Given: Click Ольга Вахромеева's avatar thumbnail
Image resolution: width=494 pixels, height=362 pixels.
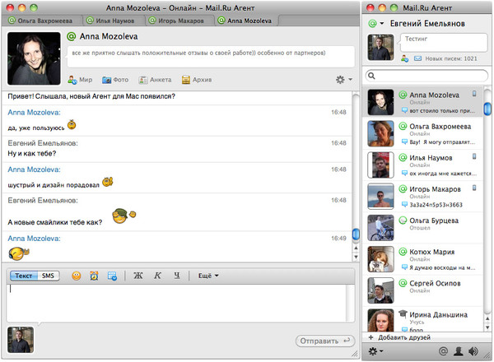Looking at the screenshot, I should pyautogui.click(x=380, y=133).
